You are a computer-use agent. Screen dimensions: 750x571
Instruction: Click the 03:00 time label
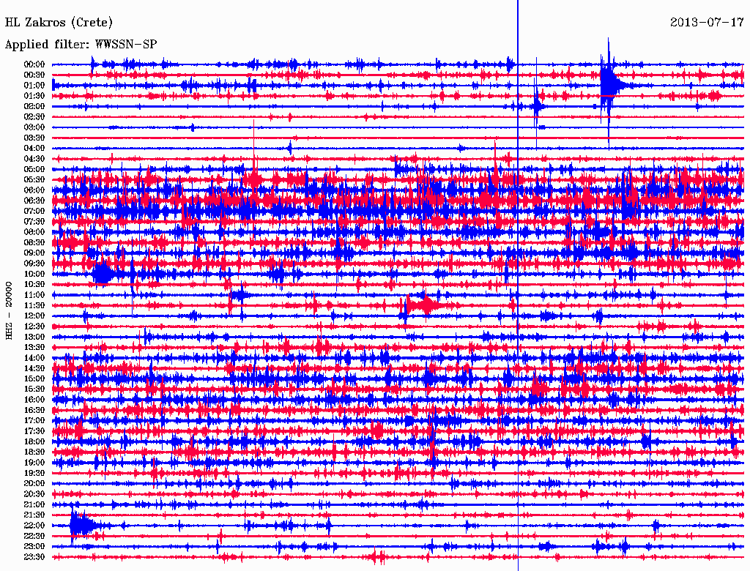(x=34, y=127)
